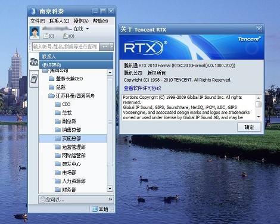Select the top-level 总裁 folder
This screenshot has height=224, width=280.
click(57, 87)
